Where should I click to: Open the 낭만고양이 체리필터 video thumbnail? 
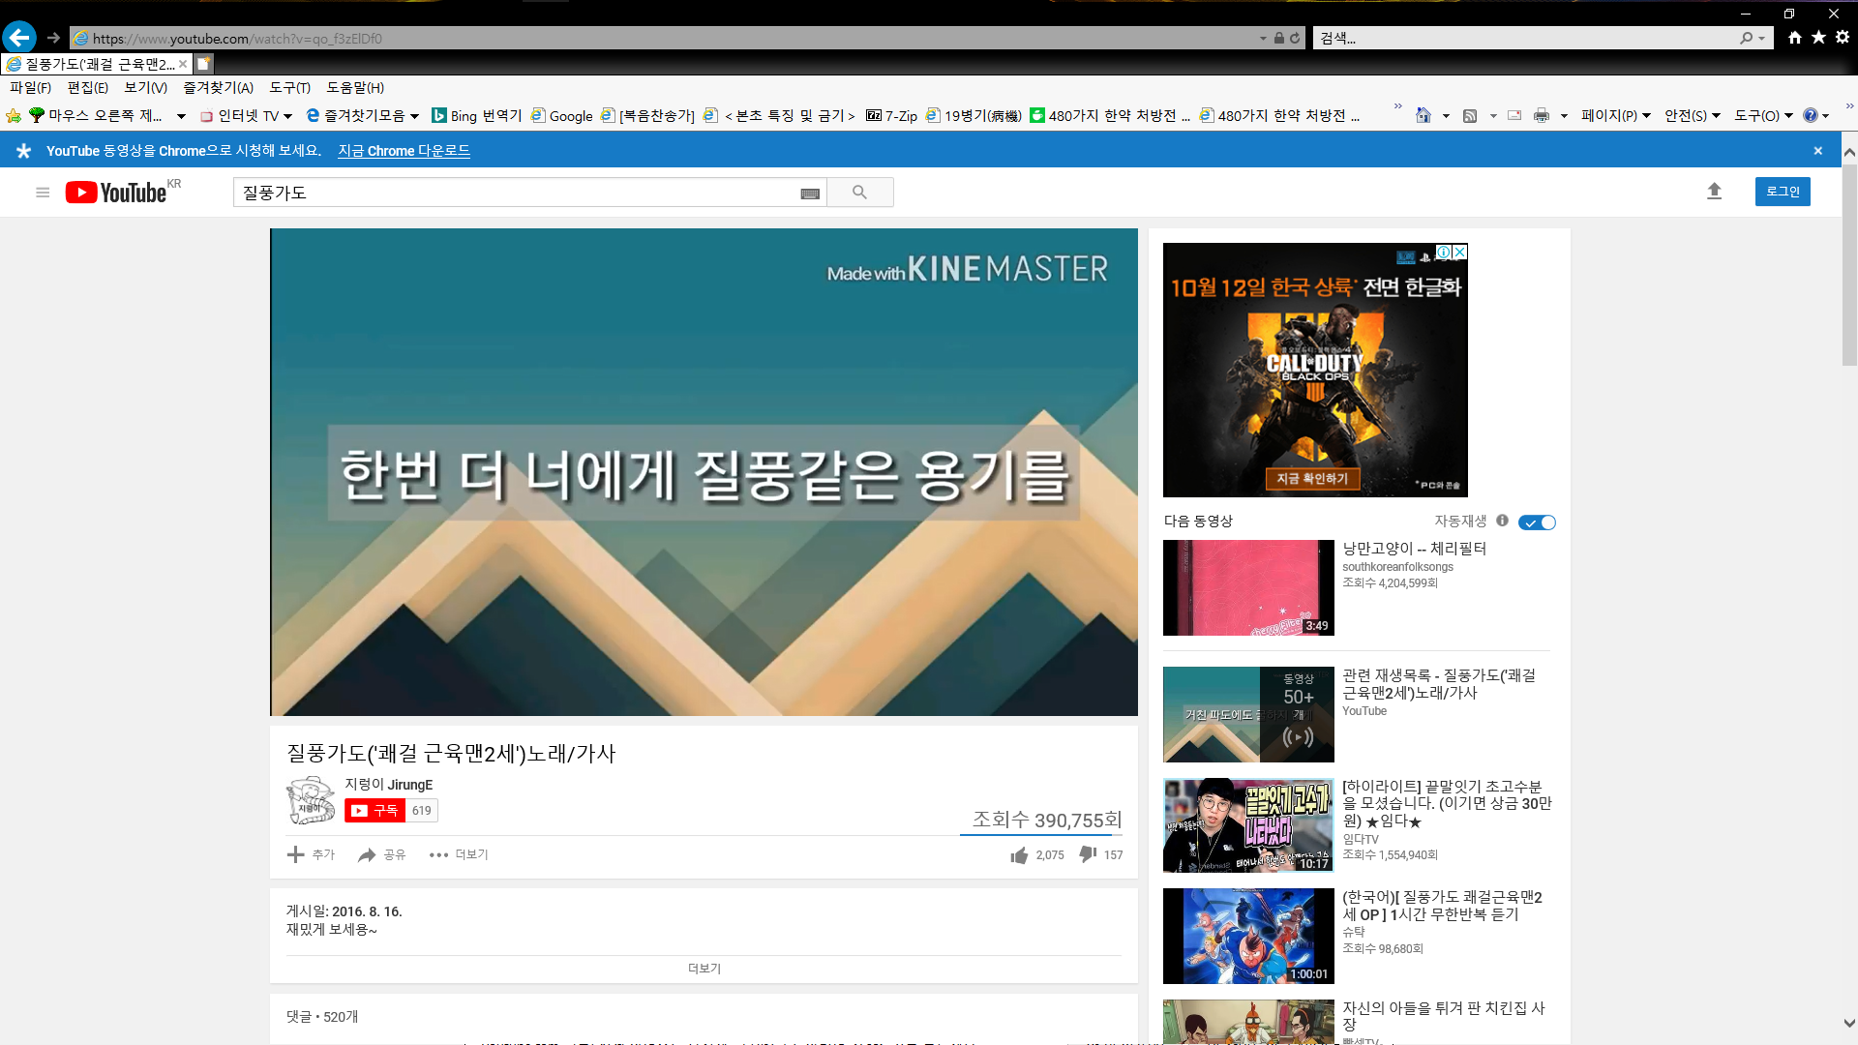(x=1248, y=588)
